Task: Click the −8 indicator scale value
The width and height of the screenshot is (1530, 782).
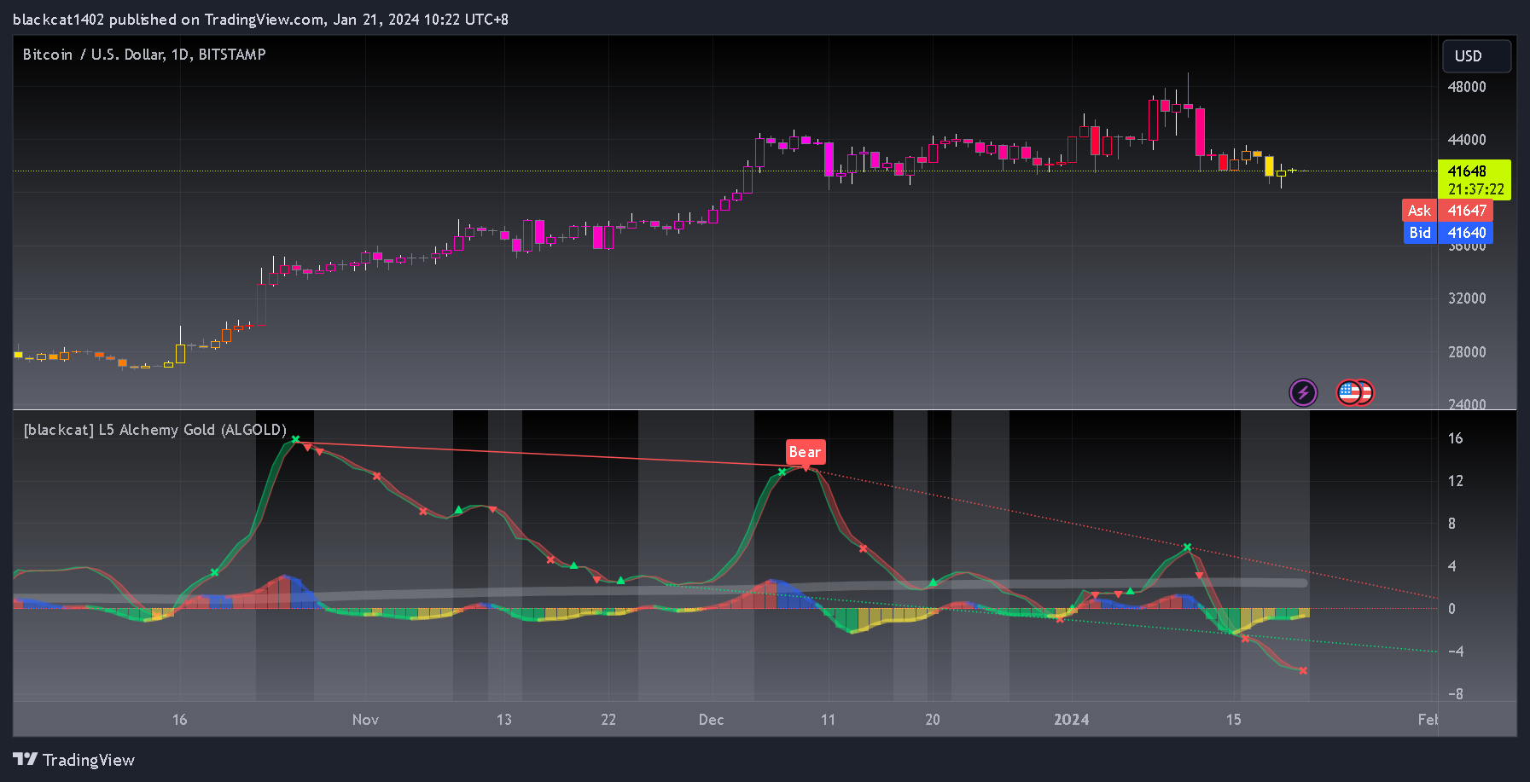Action: pyautogui.click(x=1455, y=694)
